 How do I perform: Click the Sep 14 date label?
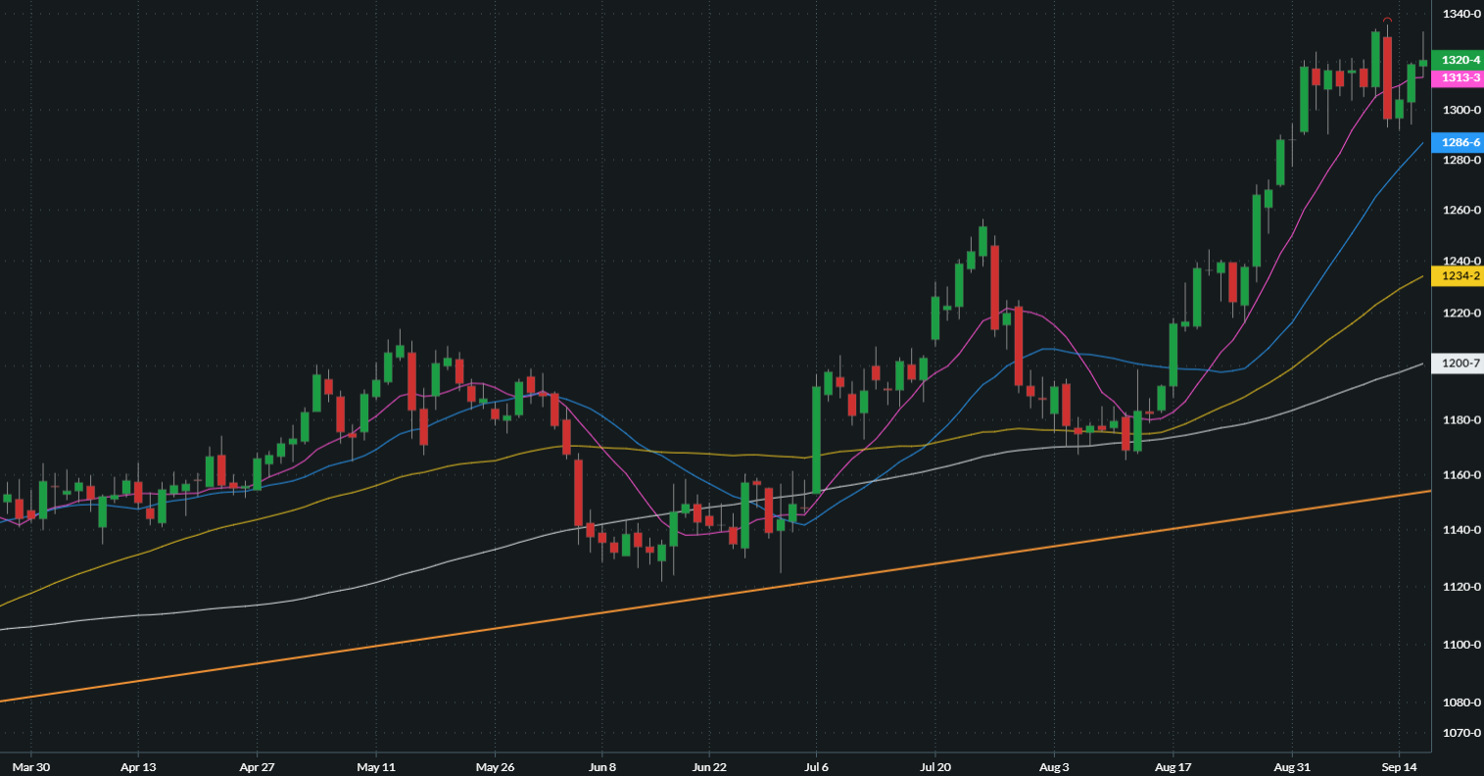coord(1399,766)
